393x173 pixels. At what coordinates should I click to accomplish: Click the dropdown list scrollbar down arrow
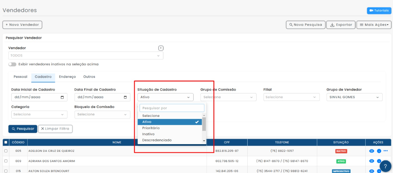(204, 141)
